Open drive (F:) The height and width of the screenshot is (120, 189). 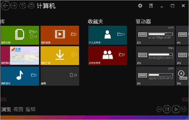point(182,35)
